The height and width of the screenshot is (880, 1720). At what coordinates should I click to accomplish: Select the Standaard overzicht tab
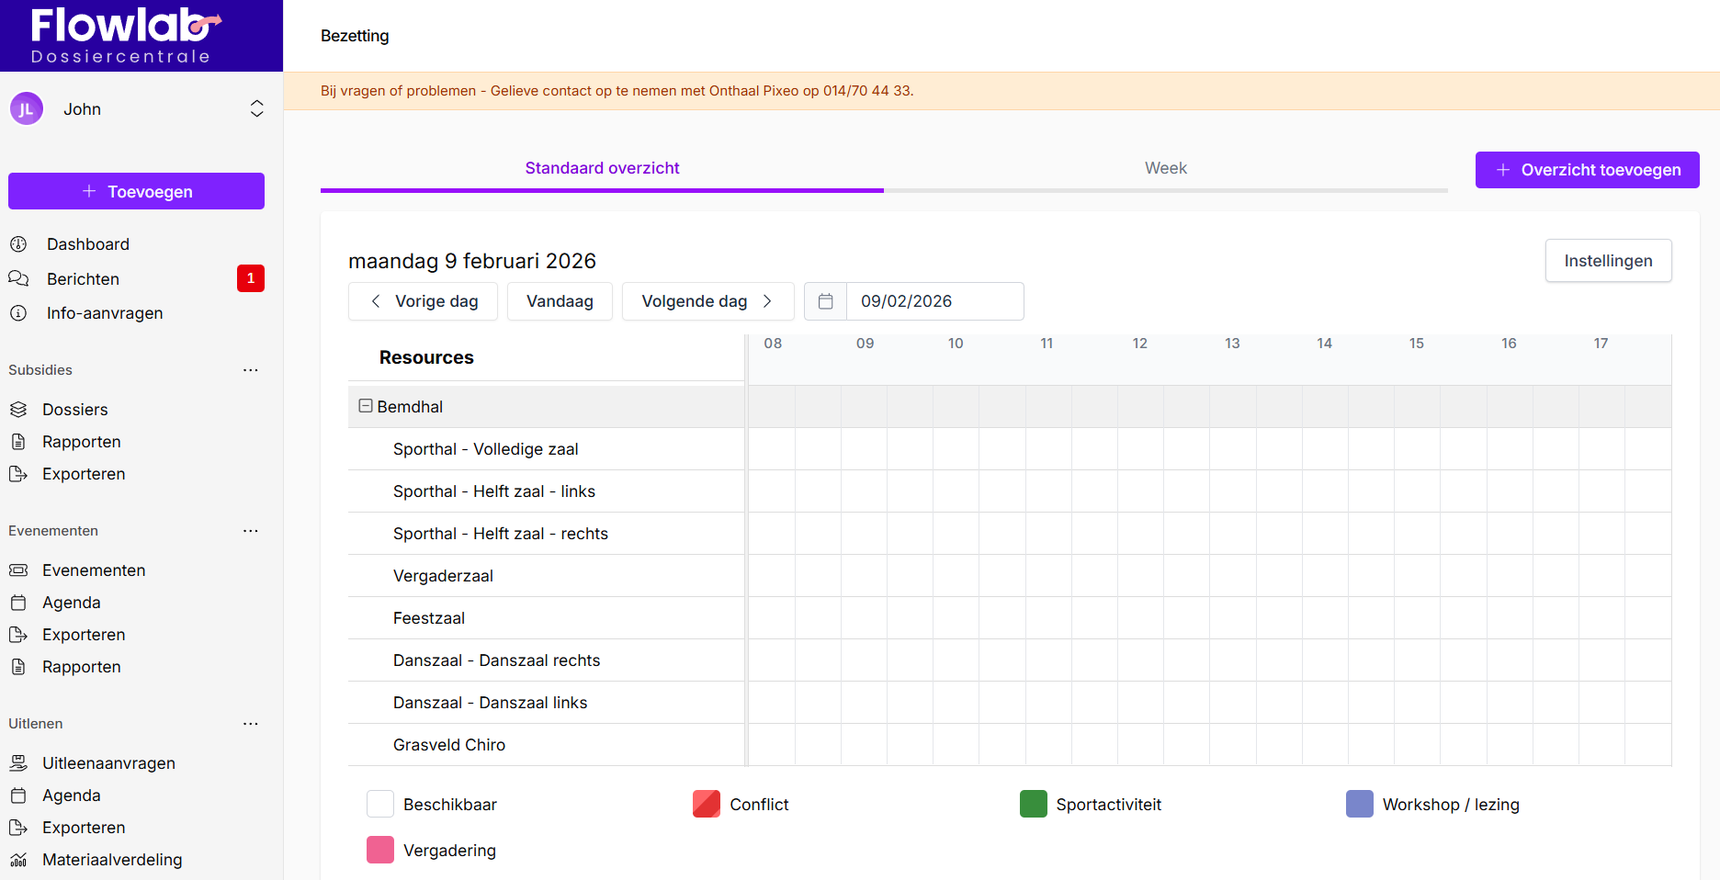[602, 168]
